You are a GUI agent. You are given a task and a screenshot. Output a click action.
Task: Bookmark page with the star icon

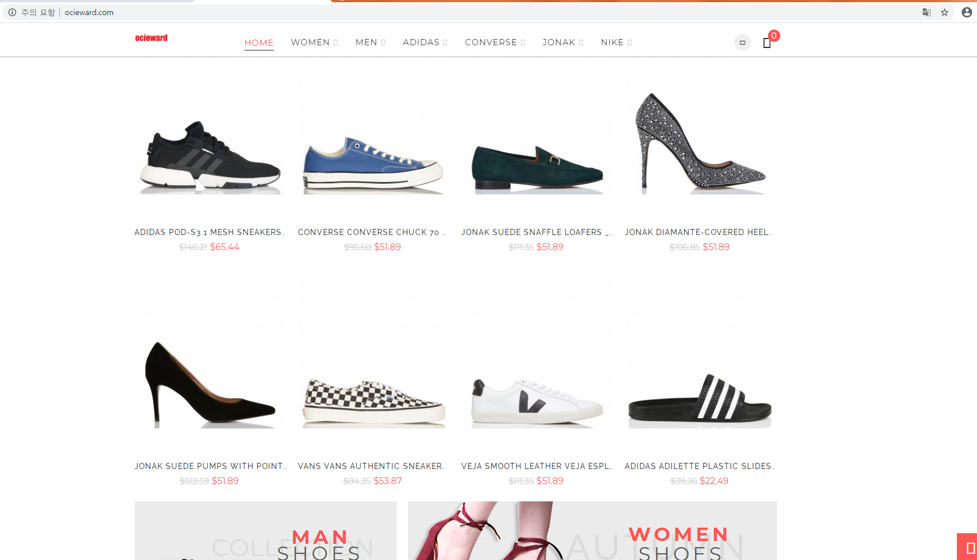pos(945,12)
